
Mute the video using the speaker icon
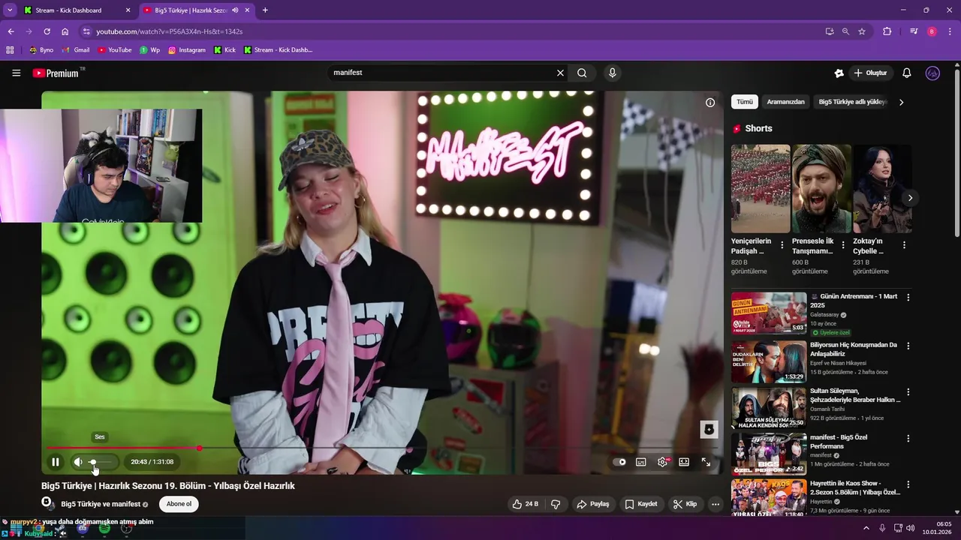click(x=77, y=462)
